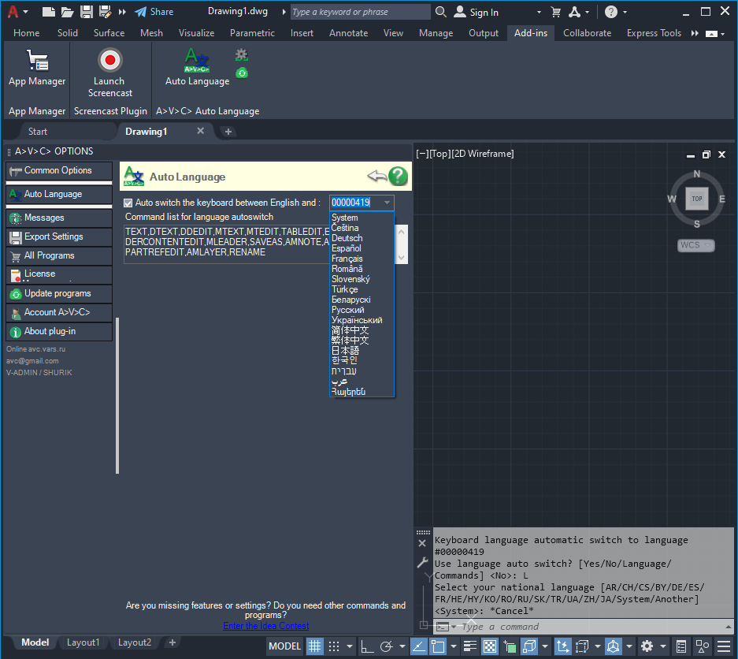Open the Annotate ribbon tab
738x659 pixels.
[x=348, y=33]
